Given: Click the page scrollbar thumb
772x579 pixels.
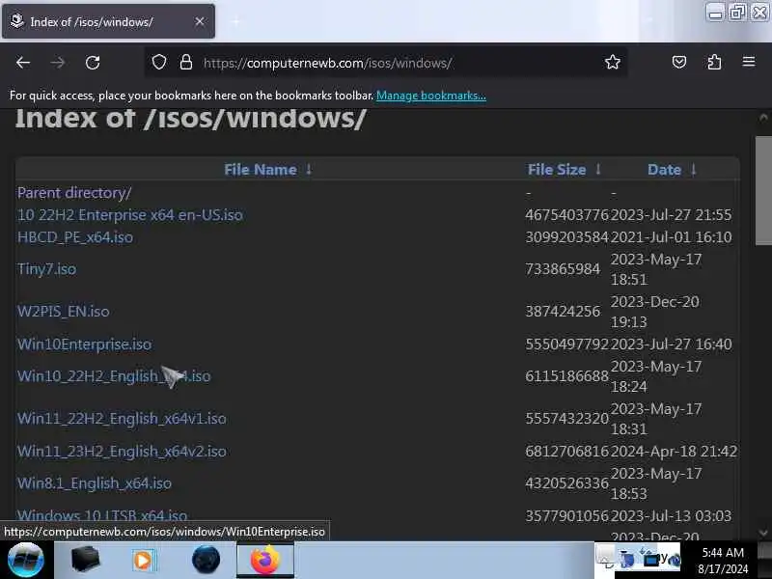Looking at the screenshot, I should coord(763,190).
